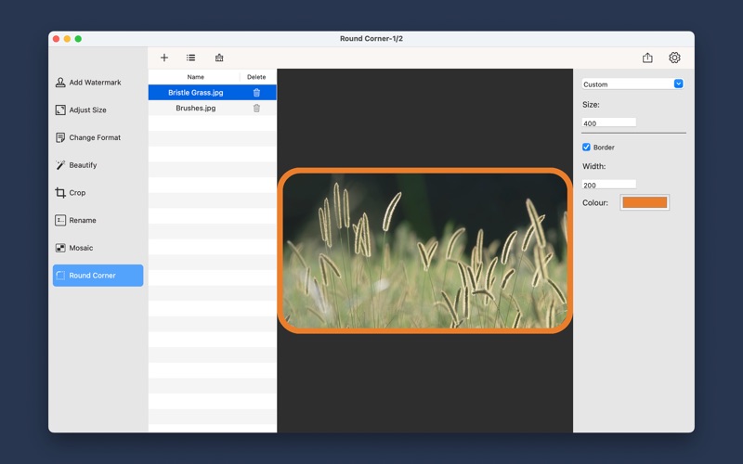Click the border Width input field

608,185
